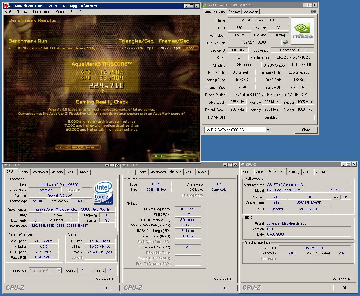Screen dimensions: 360x296
Task: Open About tab in right CPU-Z window
Action: [321, 172]
